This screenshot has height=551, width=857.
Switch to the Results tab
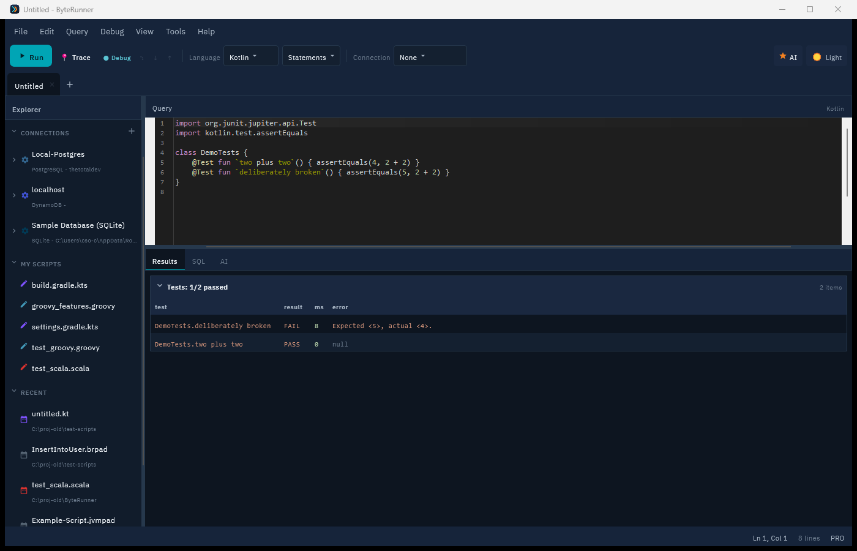(x=165, y=261)
